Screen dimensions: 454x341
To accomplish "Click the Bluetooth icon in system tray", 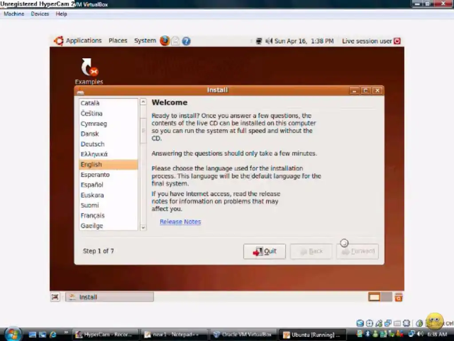I will click(x=368, y=334).
